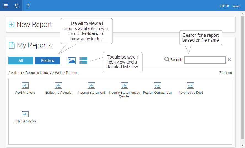This screenshot has height=148, width=245.
Task: Click the My Reports heading
Action: 34,45
